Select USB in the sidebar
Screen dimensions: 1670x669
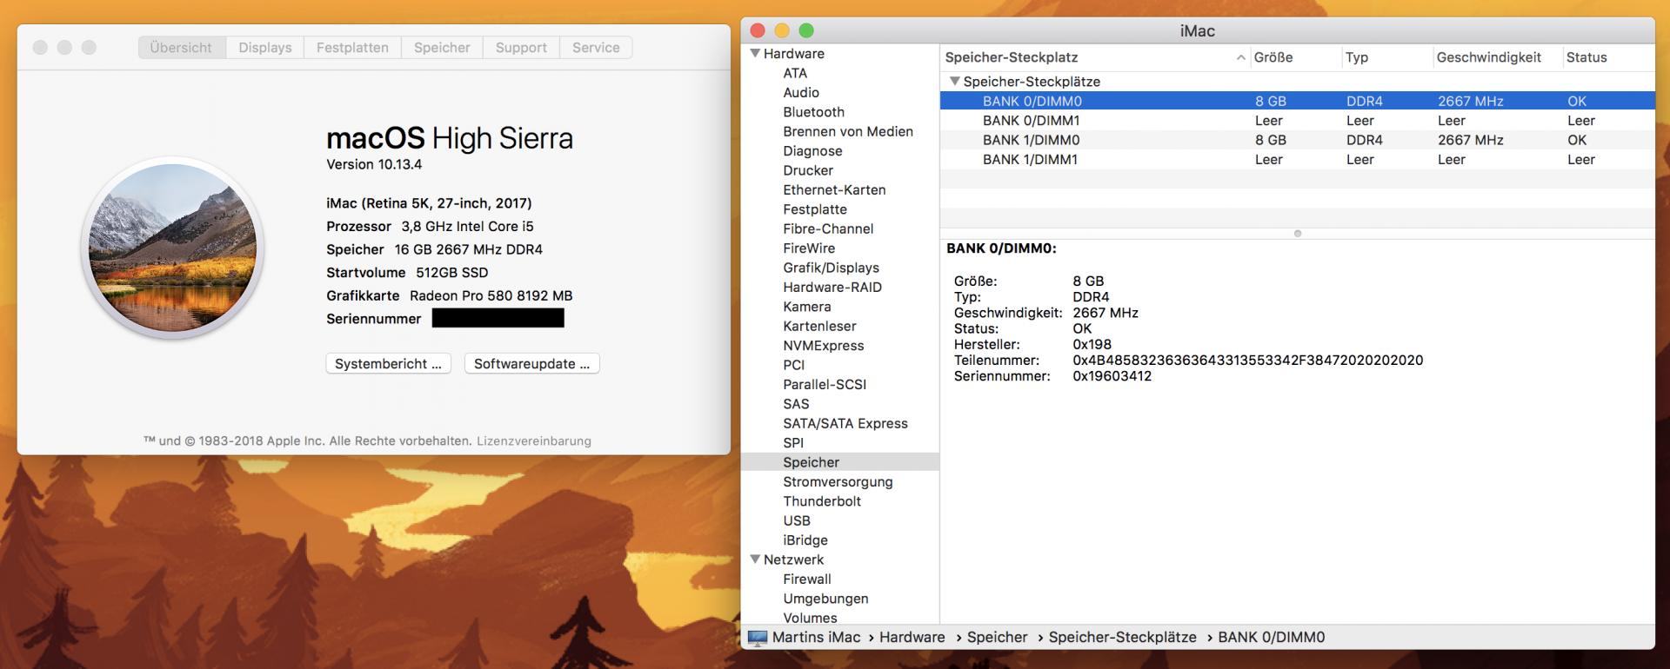(797, 520)
